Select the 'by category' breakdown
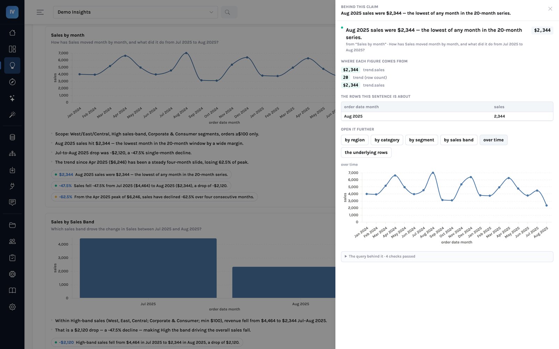 387,140
